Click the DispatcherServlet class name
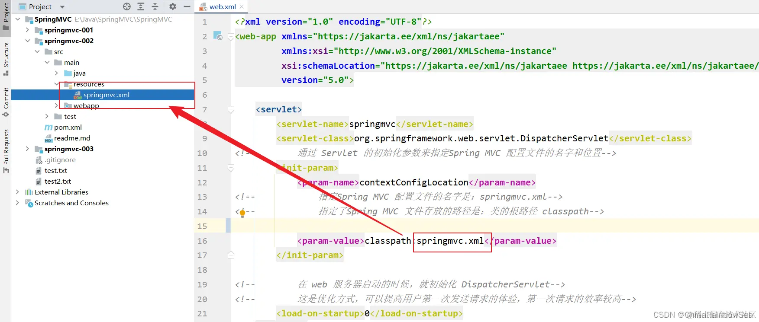 click(x=564, y=138)
